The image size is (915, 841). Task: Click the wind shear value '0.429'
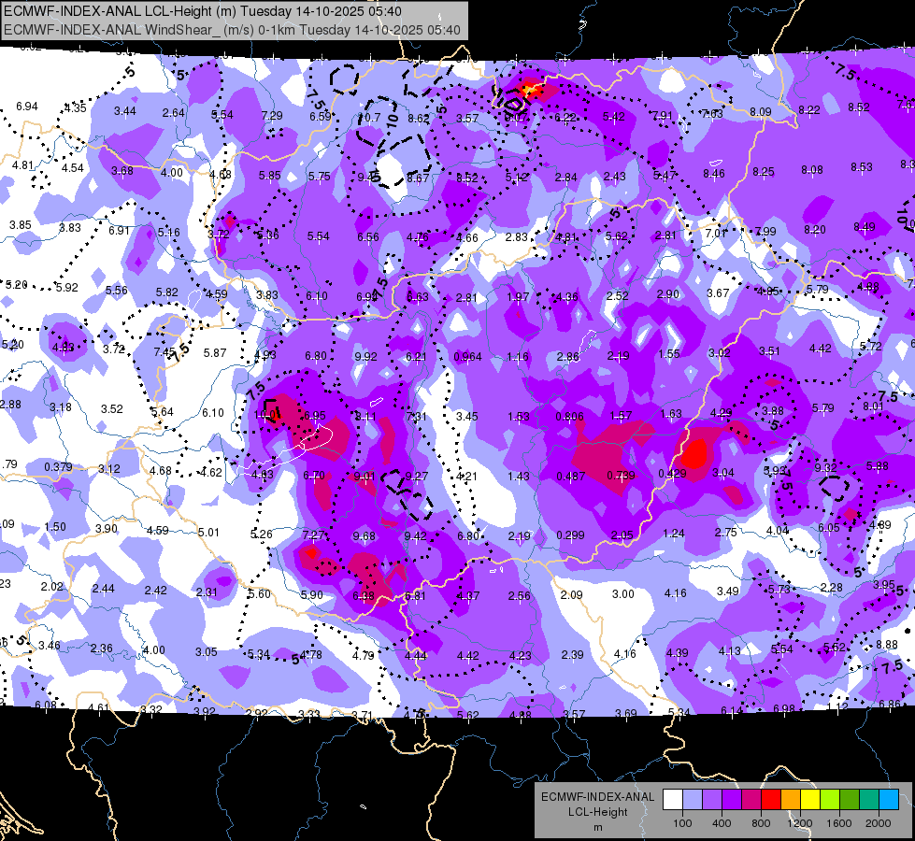coord(672,474)
